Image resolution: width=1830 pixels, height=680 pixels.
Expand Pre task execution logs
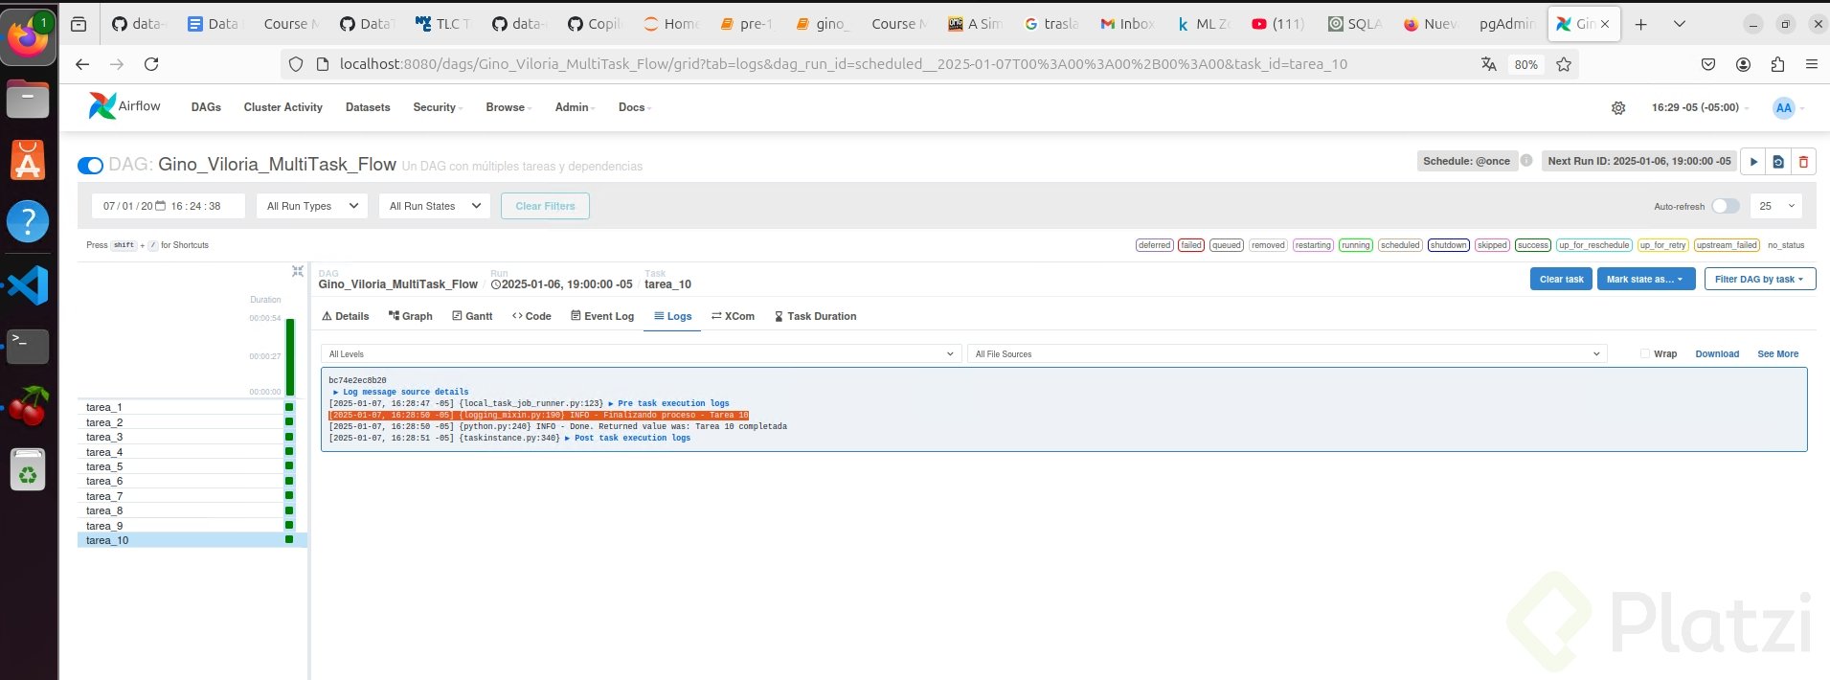[x=668, y=403]
